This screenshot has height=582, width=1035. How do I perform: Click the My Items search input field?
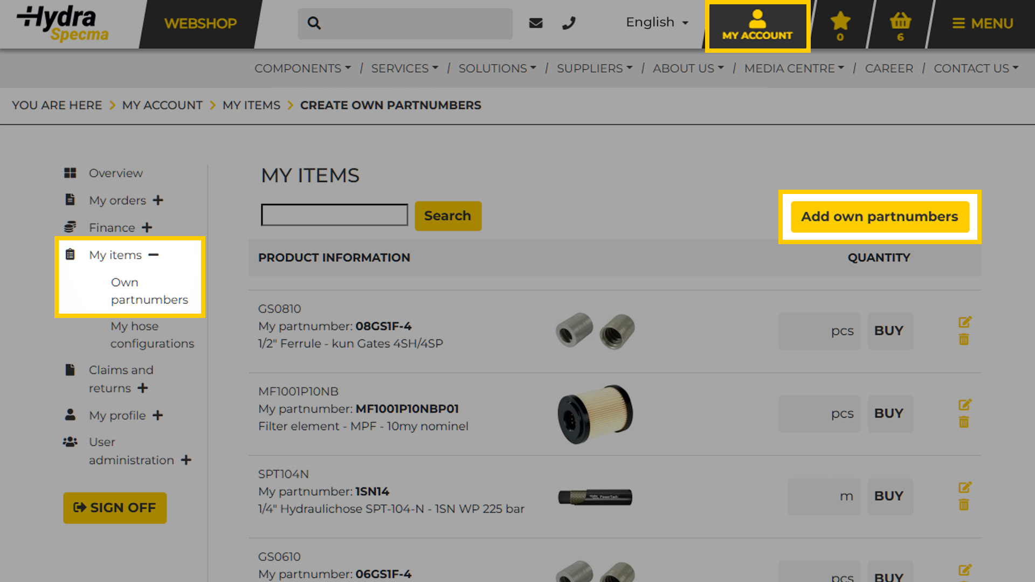click(334, 215)
